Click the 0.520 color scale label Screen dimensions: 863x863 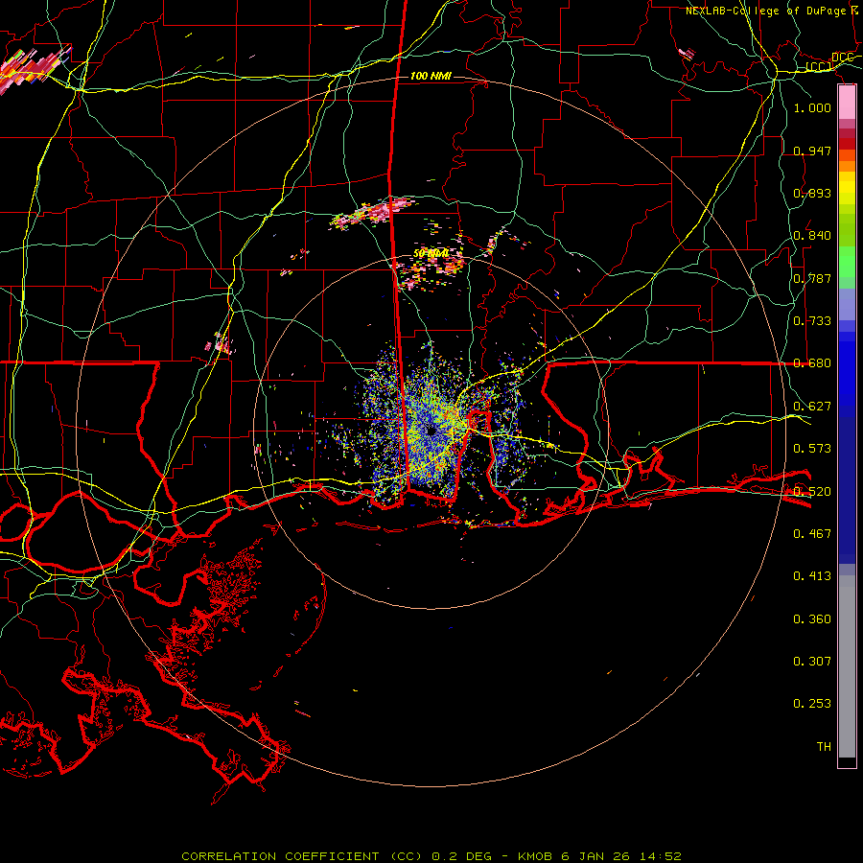(812, 492)
